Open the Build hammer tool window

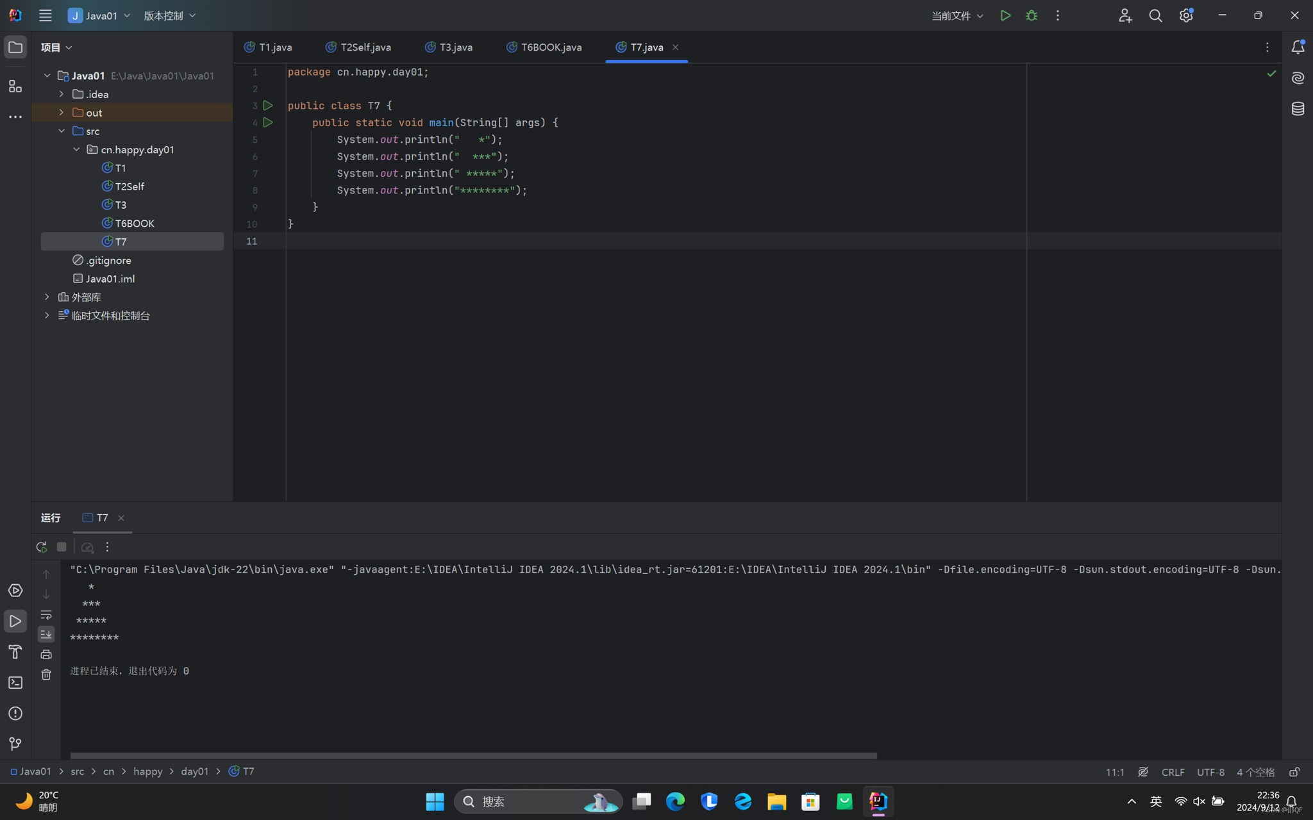15,652
